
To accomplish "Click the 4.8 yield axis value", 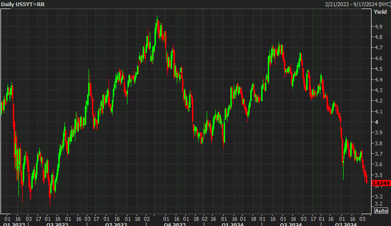I will pyautogui.click(x=379, y=37).
